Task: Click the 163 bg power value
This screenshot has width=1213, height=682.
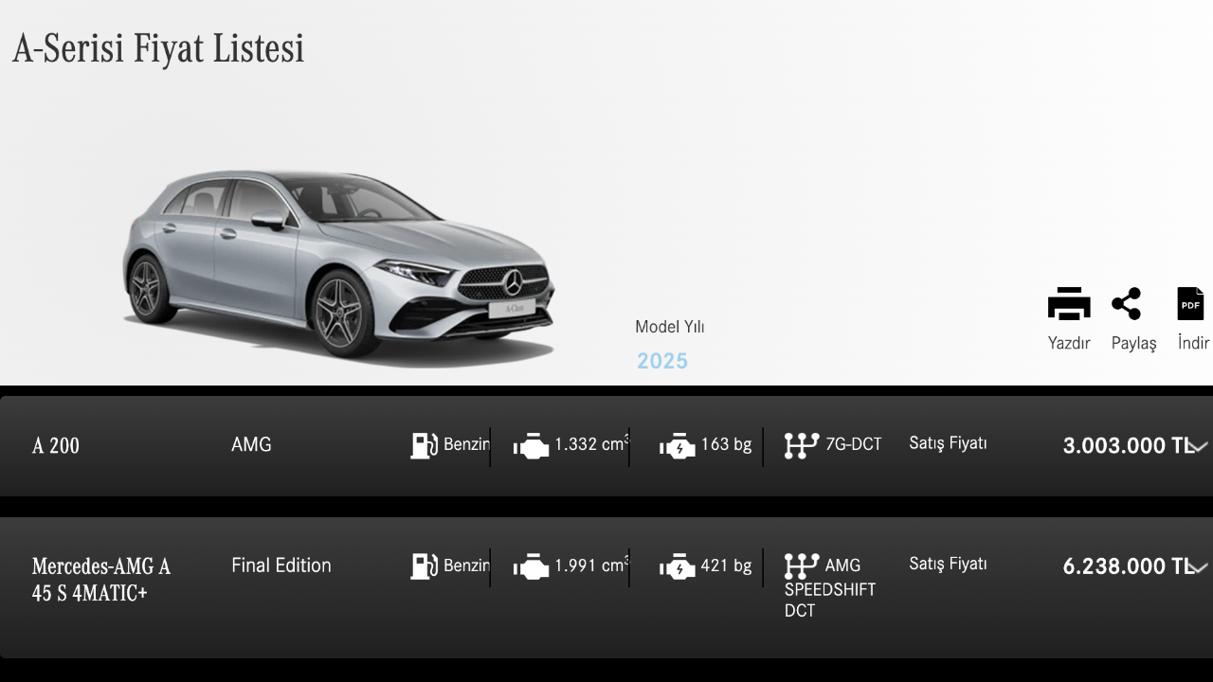Action: point(726,444)
